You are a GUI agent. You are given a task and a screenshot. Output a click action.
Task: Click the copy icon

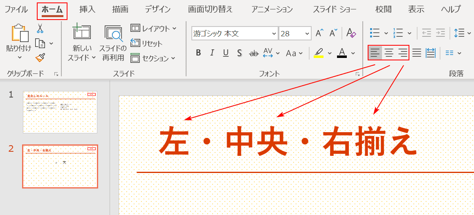coord(40,43)
